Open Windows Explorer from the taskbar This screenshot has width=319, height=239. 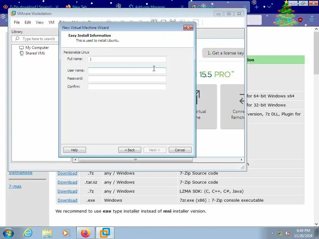47,233
